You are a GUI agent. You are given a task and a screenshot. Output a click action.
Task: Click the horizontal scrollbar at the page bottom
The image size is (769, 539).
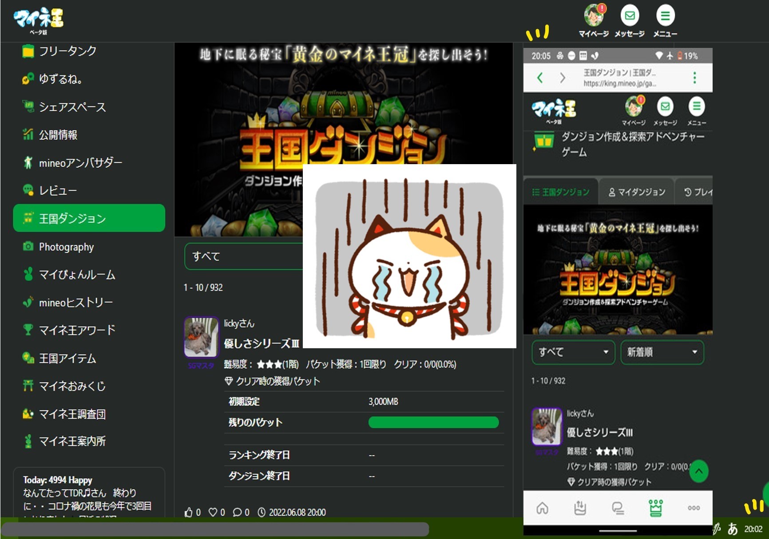coord(215,529)
